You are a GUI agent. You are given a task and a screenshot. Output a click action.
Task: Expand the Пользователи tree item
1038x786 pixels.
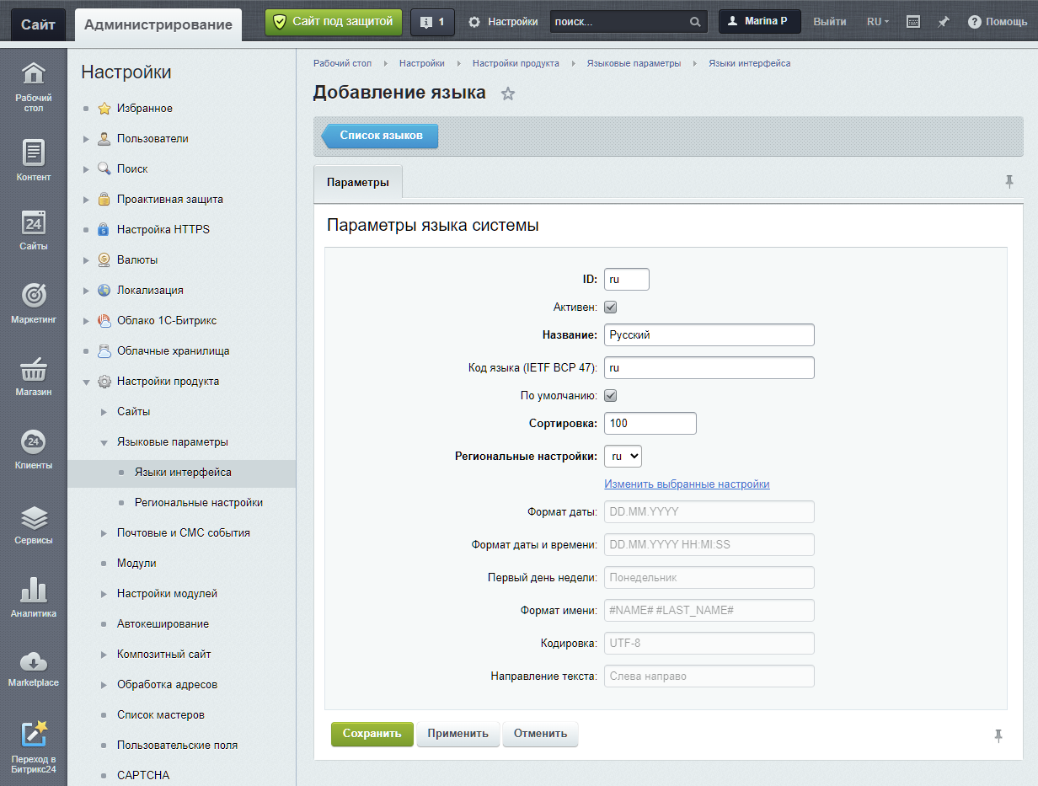pyautogui.click(x=86, y=139)
